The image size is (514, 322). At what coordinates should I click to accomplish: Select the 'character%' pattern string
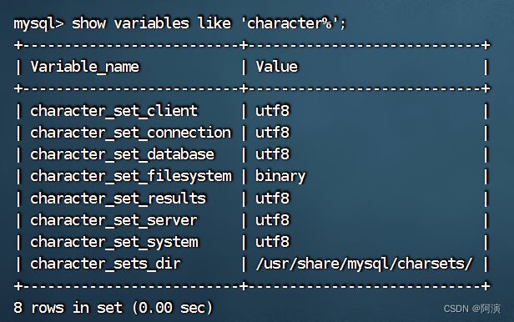tap(290, 23)
